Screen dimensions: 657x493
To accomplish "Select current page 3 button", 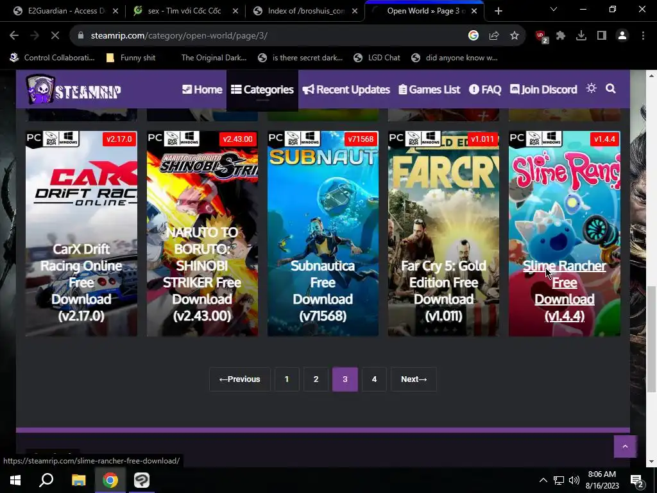I will click(x=345, y=379).
